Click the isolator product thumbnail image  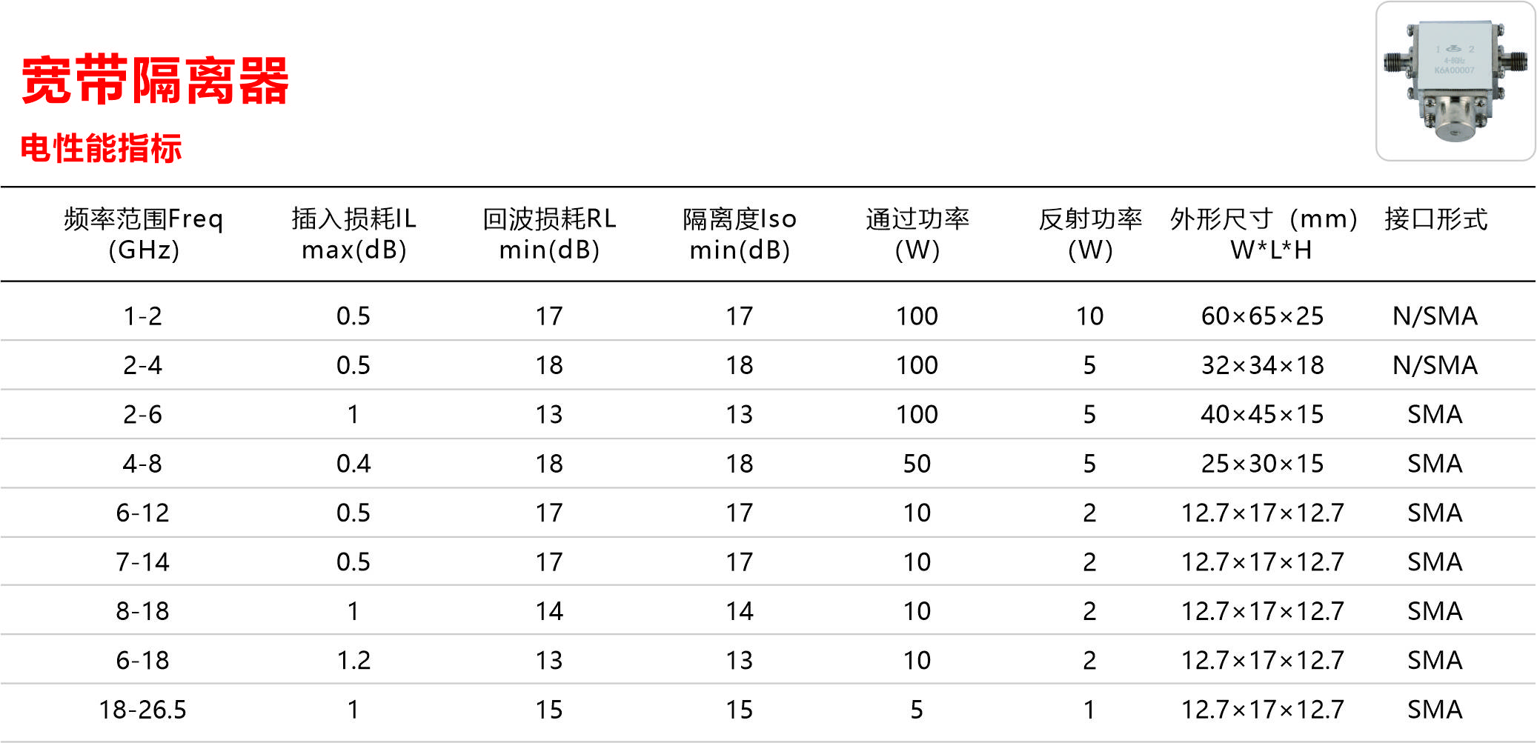coord(1455,81)
